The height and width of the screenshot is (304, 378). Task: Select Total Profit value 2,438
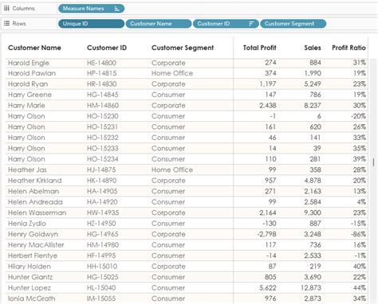tap(268, 106)
